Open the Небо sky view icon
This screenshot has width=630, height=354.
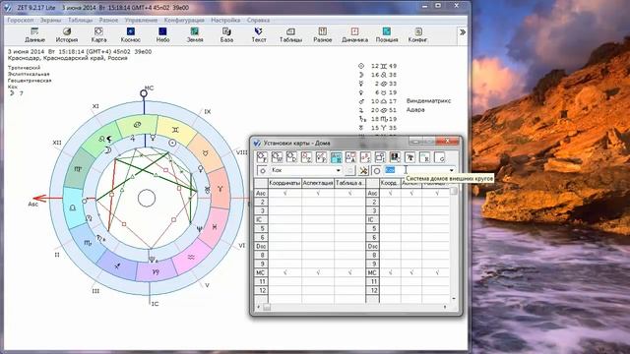click(162, 35)
